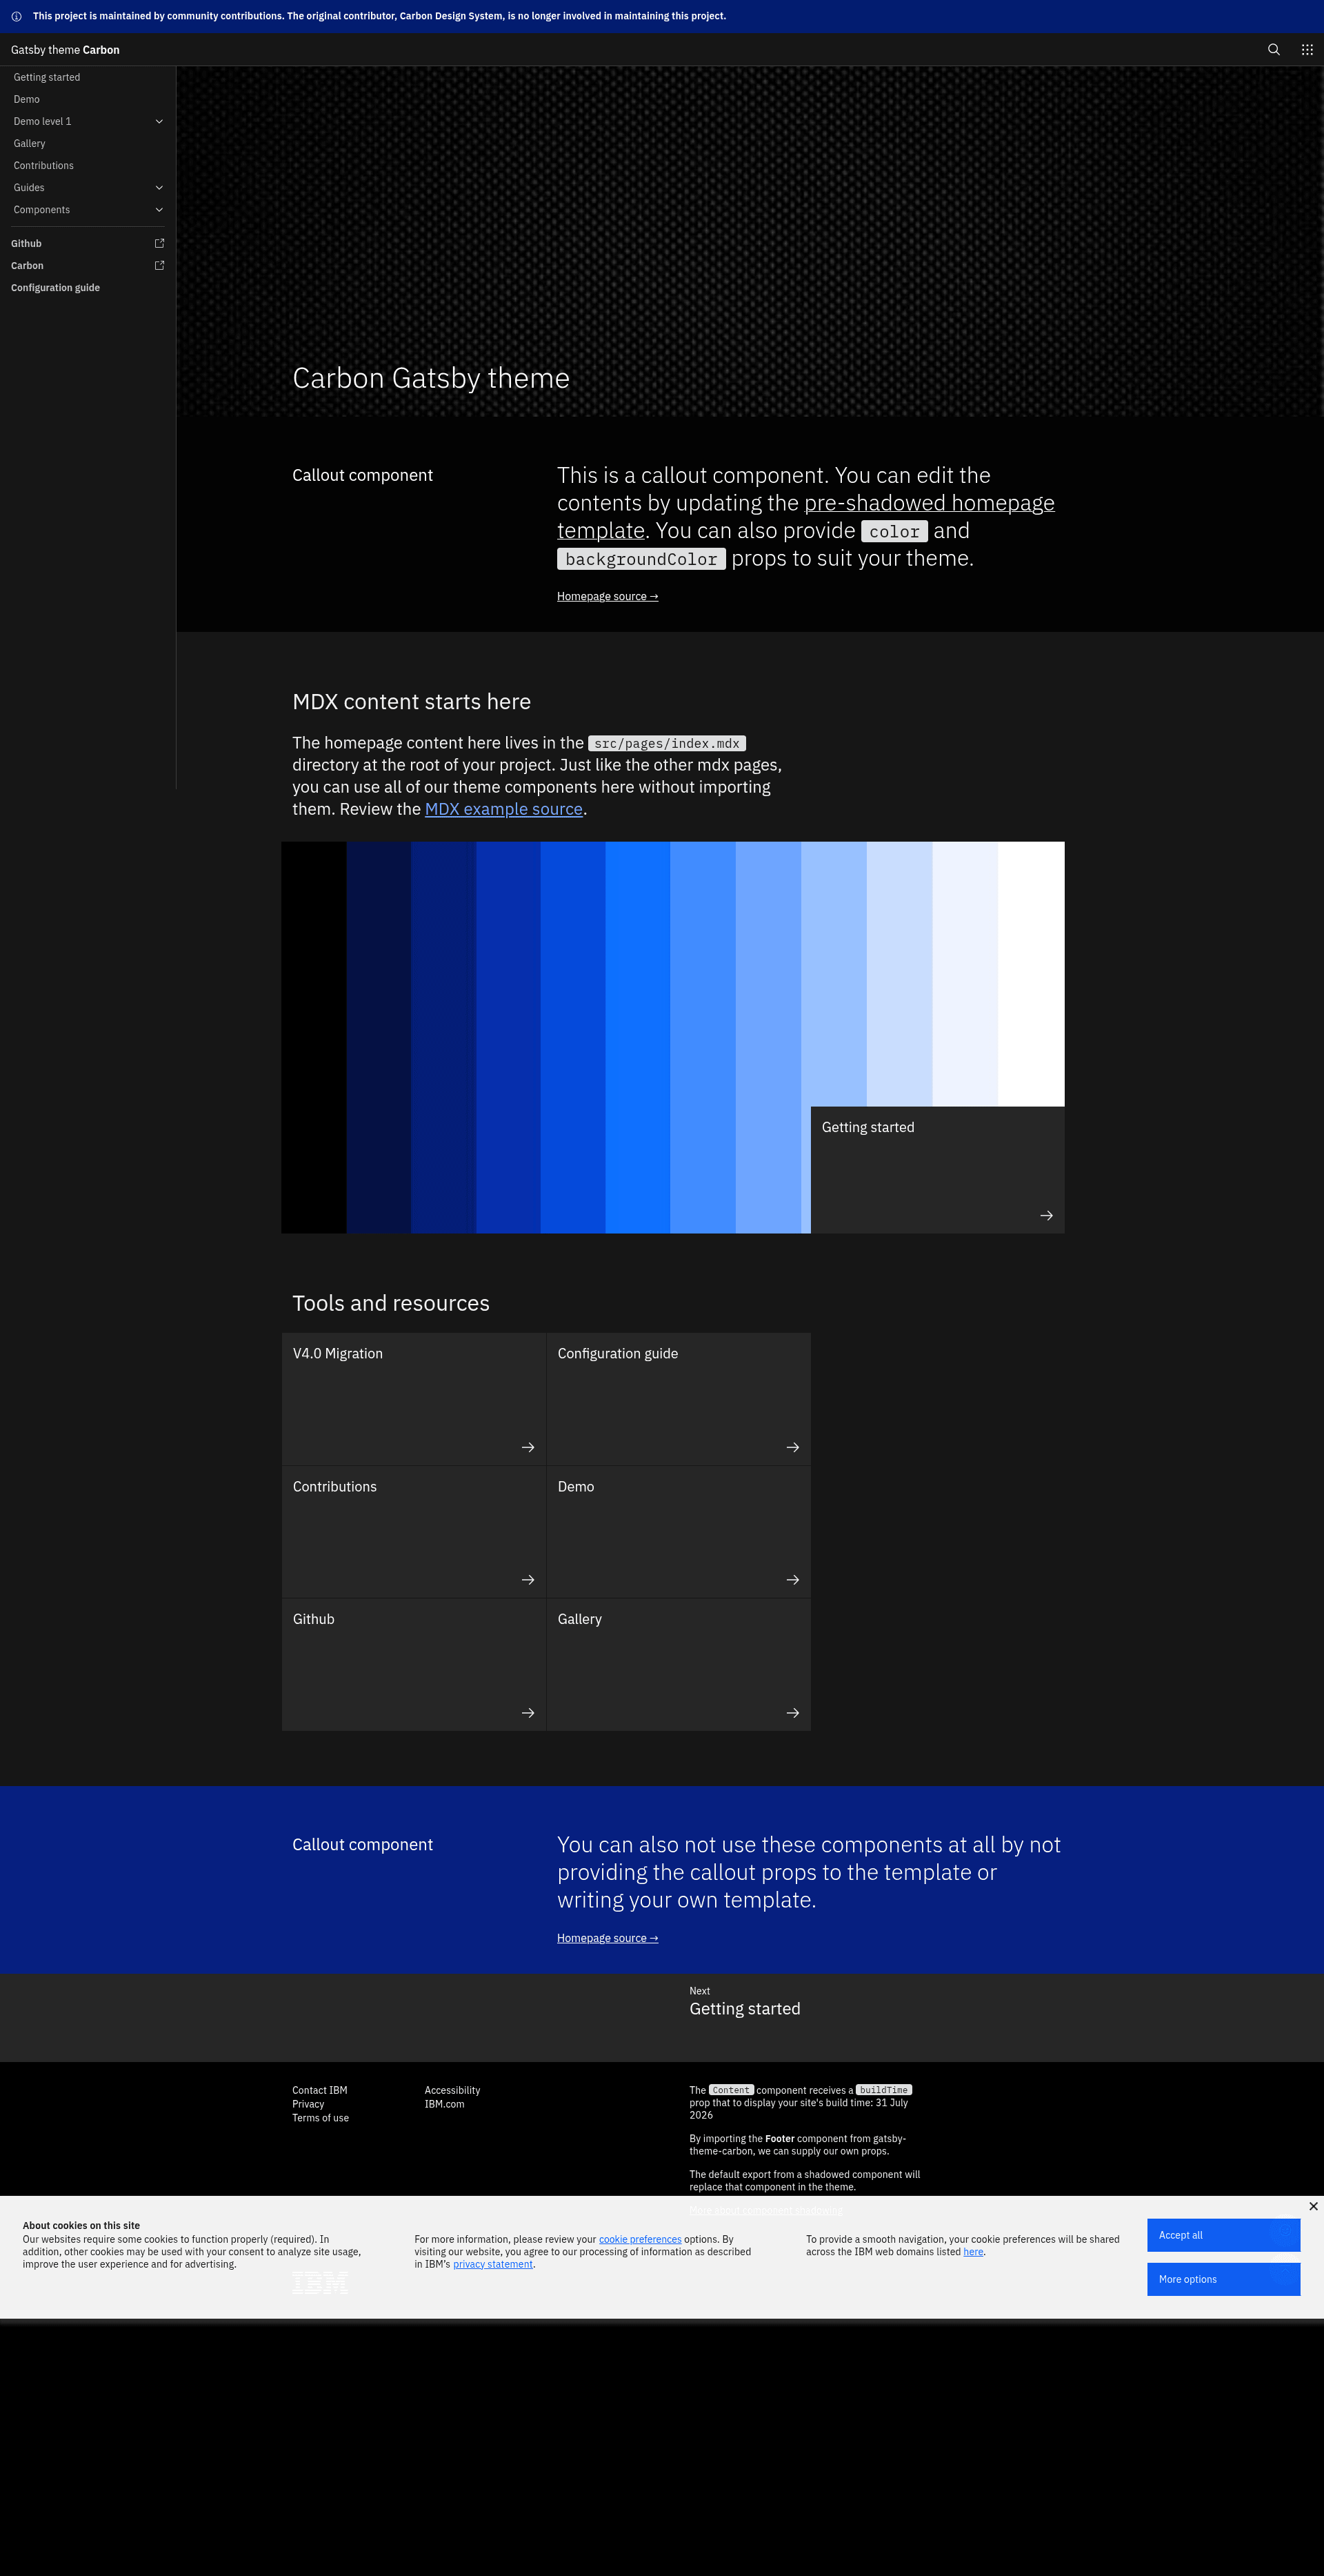Click the arrow icon on the Demo card
Image resolution: width=1324 pixels, height=2576 pixels.
[x=792, y=1579]
